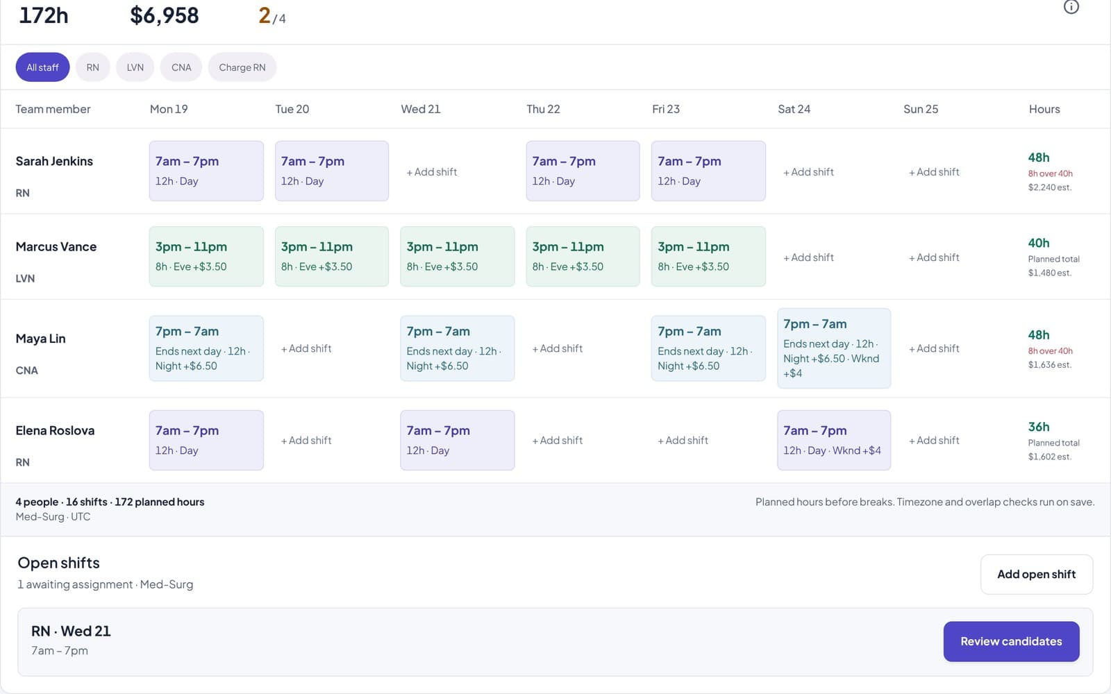1111x694 pixels.
Task: Add a Sunday shift for Sarah Jenkins
Action: 935,171
